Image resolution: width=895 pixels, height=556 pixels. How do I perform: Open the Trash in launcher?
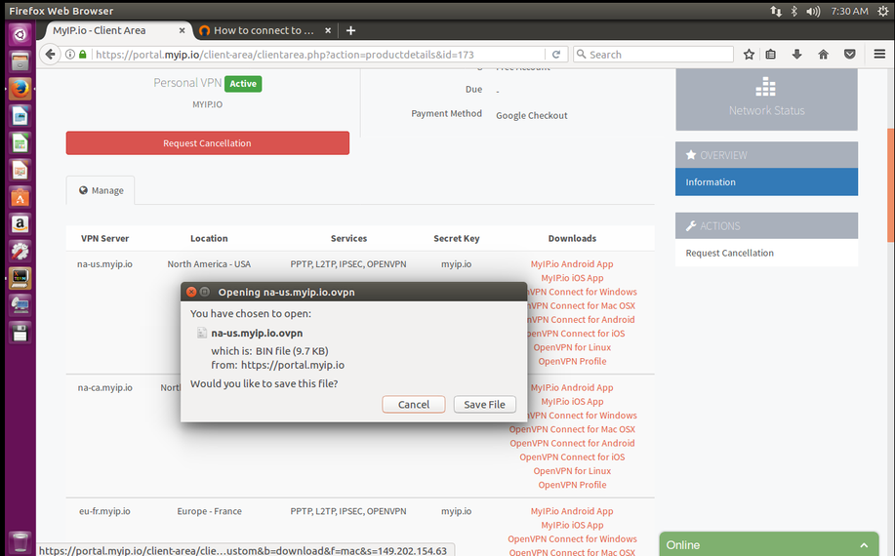pos(20,541)
